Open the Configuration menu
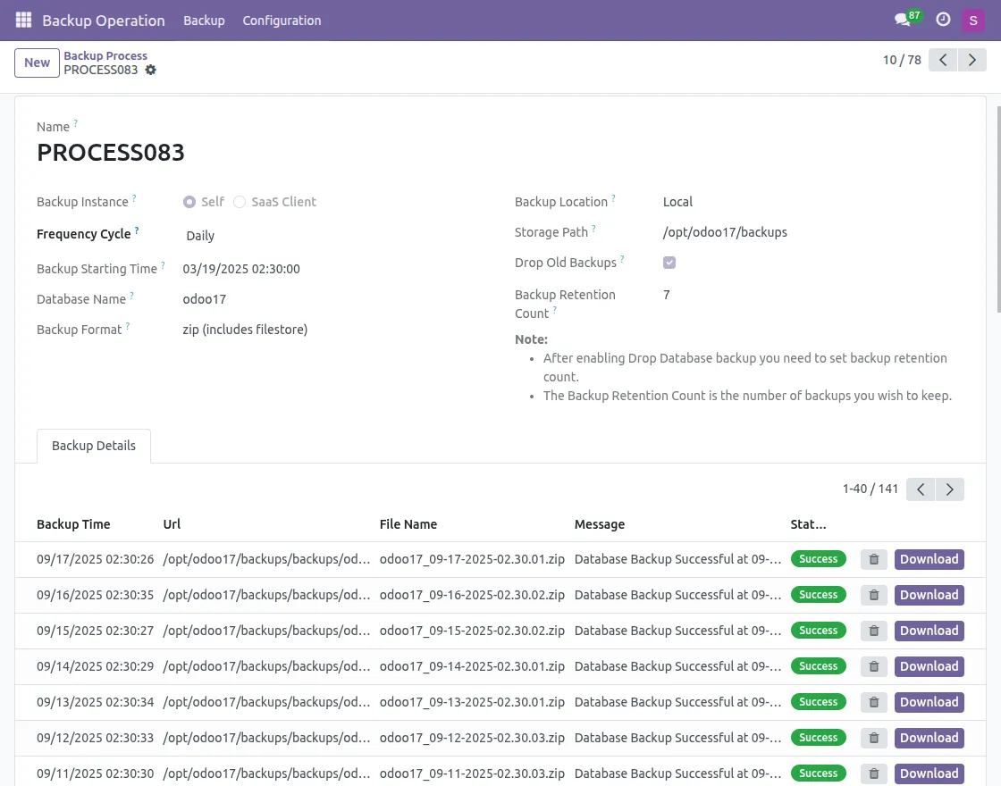 pos(282,20)
